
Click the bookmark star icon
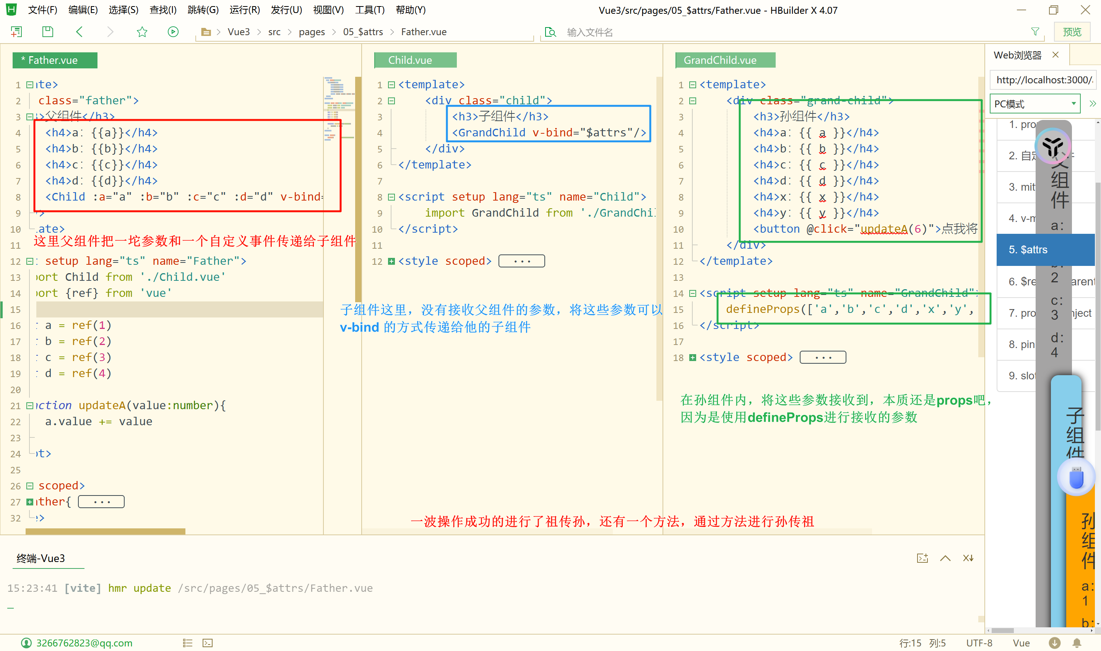click(x=142, y=32)
